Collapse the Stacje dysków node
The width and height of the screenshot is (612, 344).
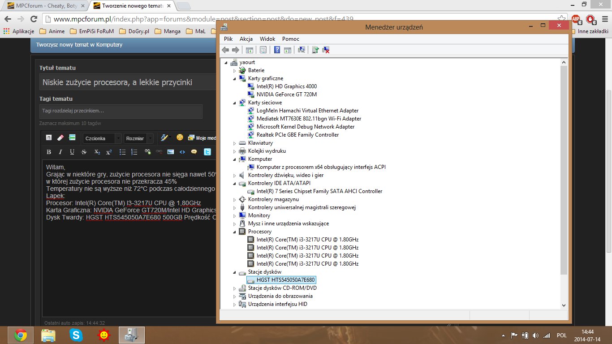point(234,272)
